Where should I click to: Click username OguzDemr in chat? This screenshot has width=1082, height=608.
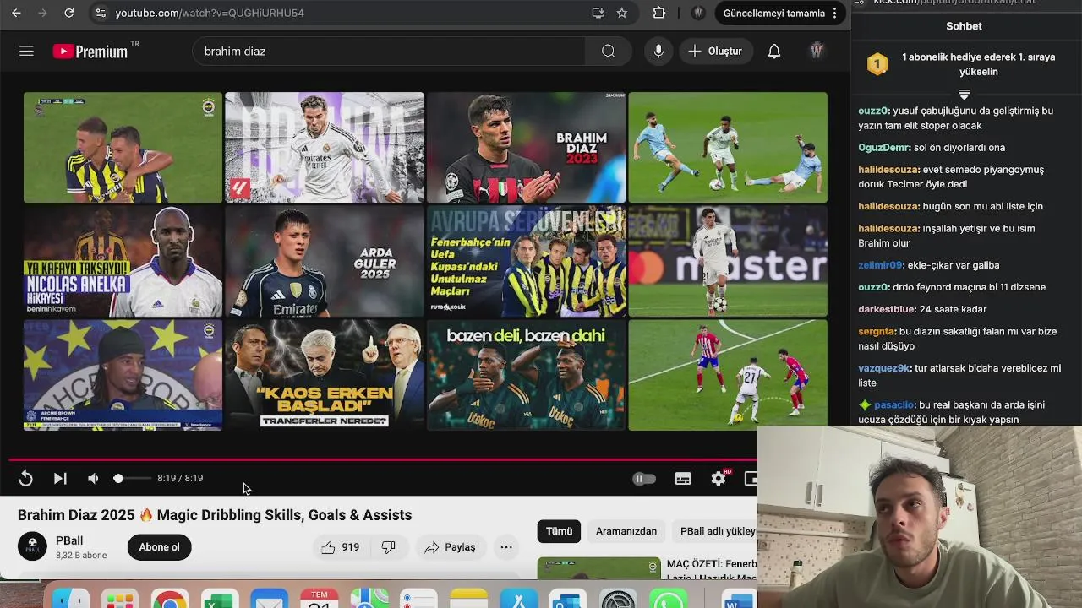click(884, 148)
